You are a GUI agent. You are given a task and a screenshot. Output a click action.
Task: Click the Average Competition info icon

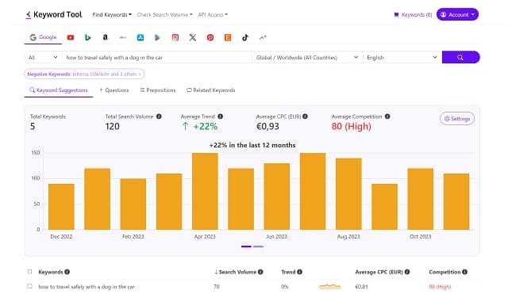[387, 116]
